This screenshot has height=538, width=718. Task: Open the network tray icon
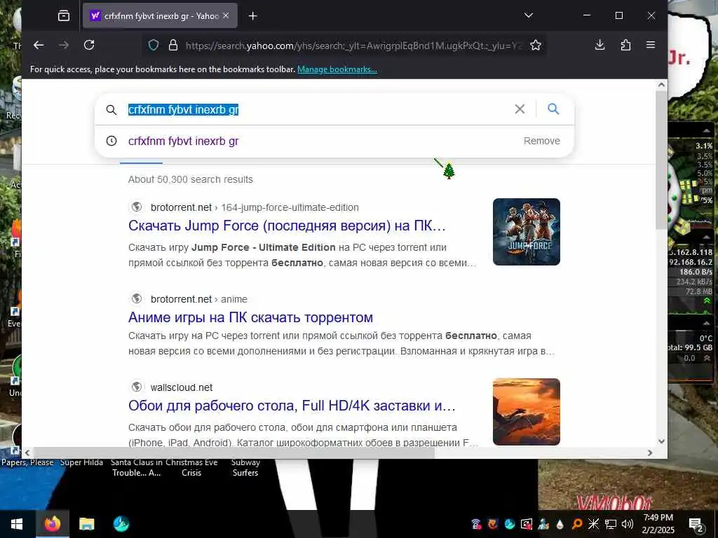click(x=611, y=524)
